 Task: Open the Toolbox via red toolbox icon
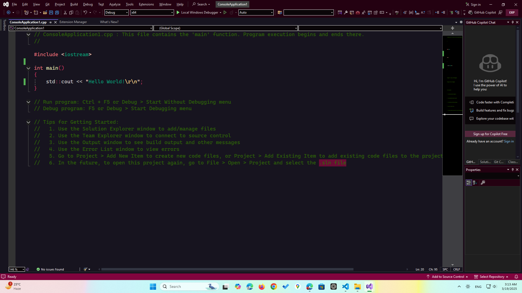(358, 12)
